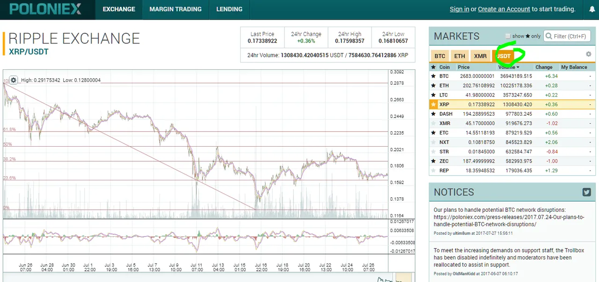Toggle favorite star for STR row
Viewport: 599px width, 282px height.
tap(433, 151)
